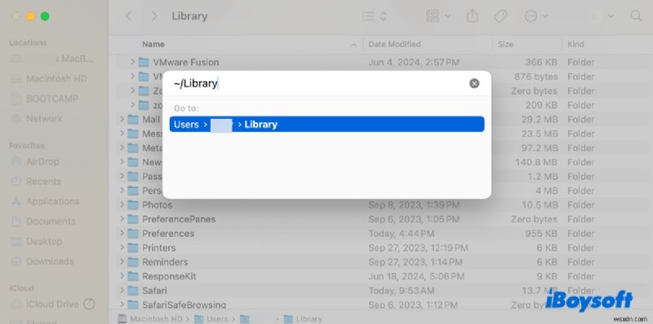Expand the VMware Fusion folder
The height and width of the screenshot is (324, 653).
click(x=132, y=63)
